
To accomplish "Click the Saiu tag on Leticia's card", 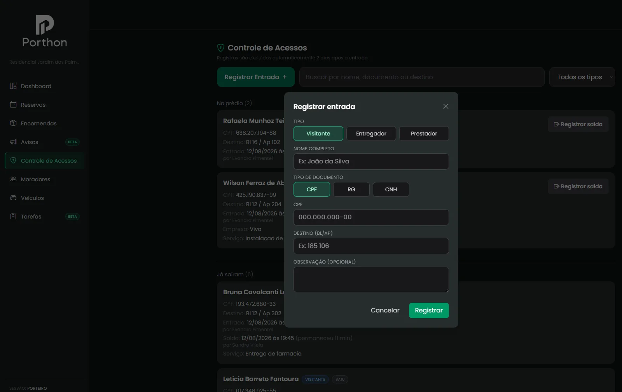I will (x=340, y=379).
